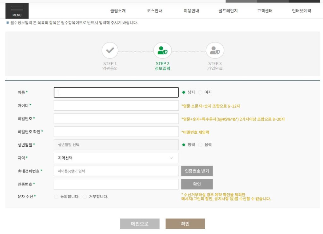Open the 지역선택 region dropdown

tap(116, 158)
